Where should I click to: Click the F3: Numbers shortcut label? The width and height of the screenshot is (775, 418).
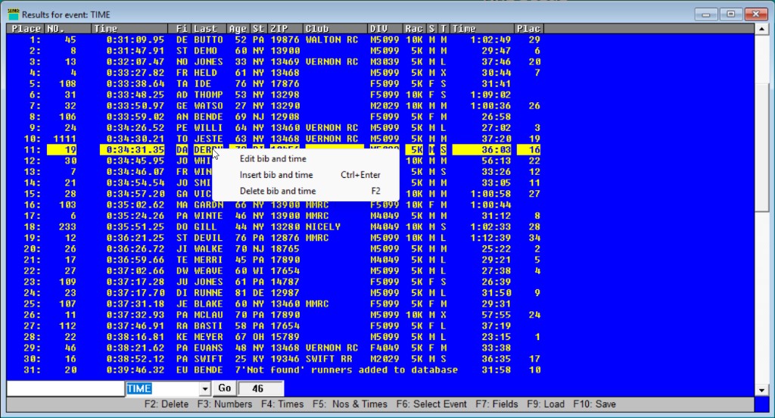click(x=224, y=404)
